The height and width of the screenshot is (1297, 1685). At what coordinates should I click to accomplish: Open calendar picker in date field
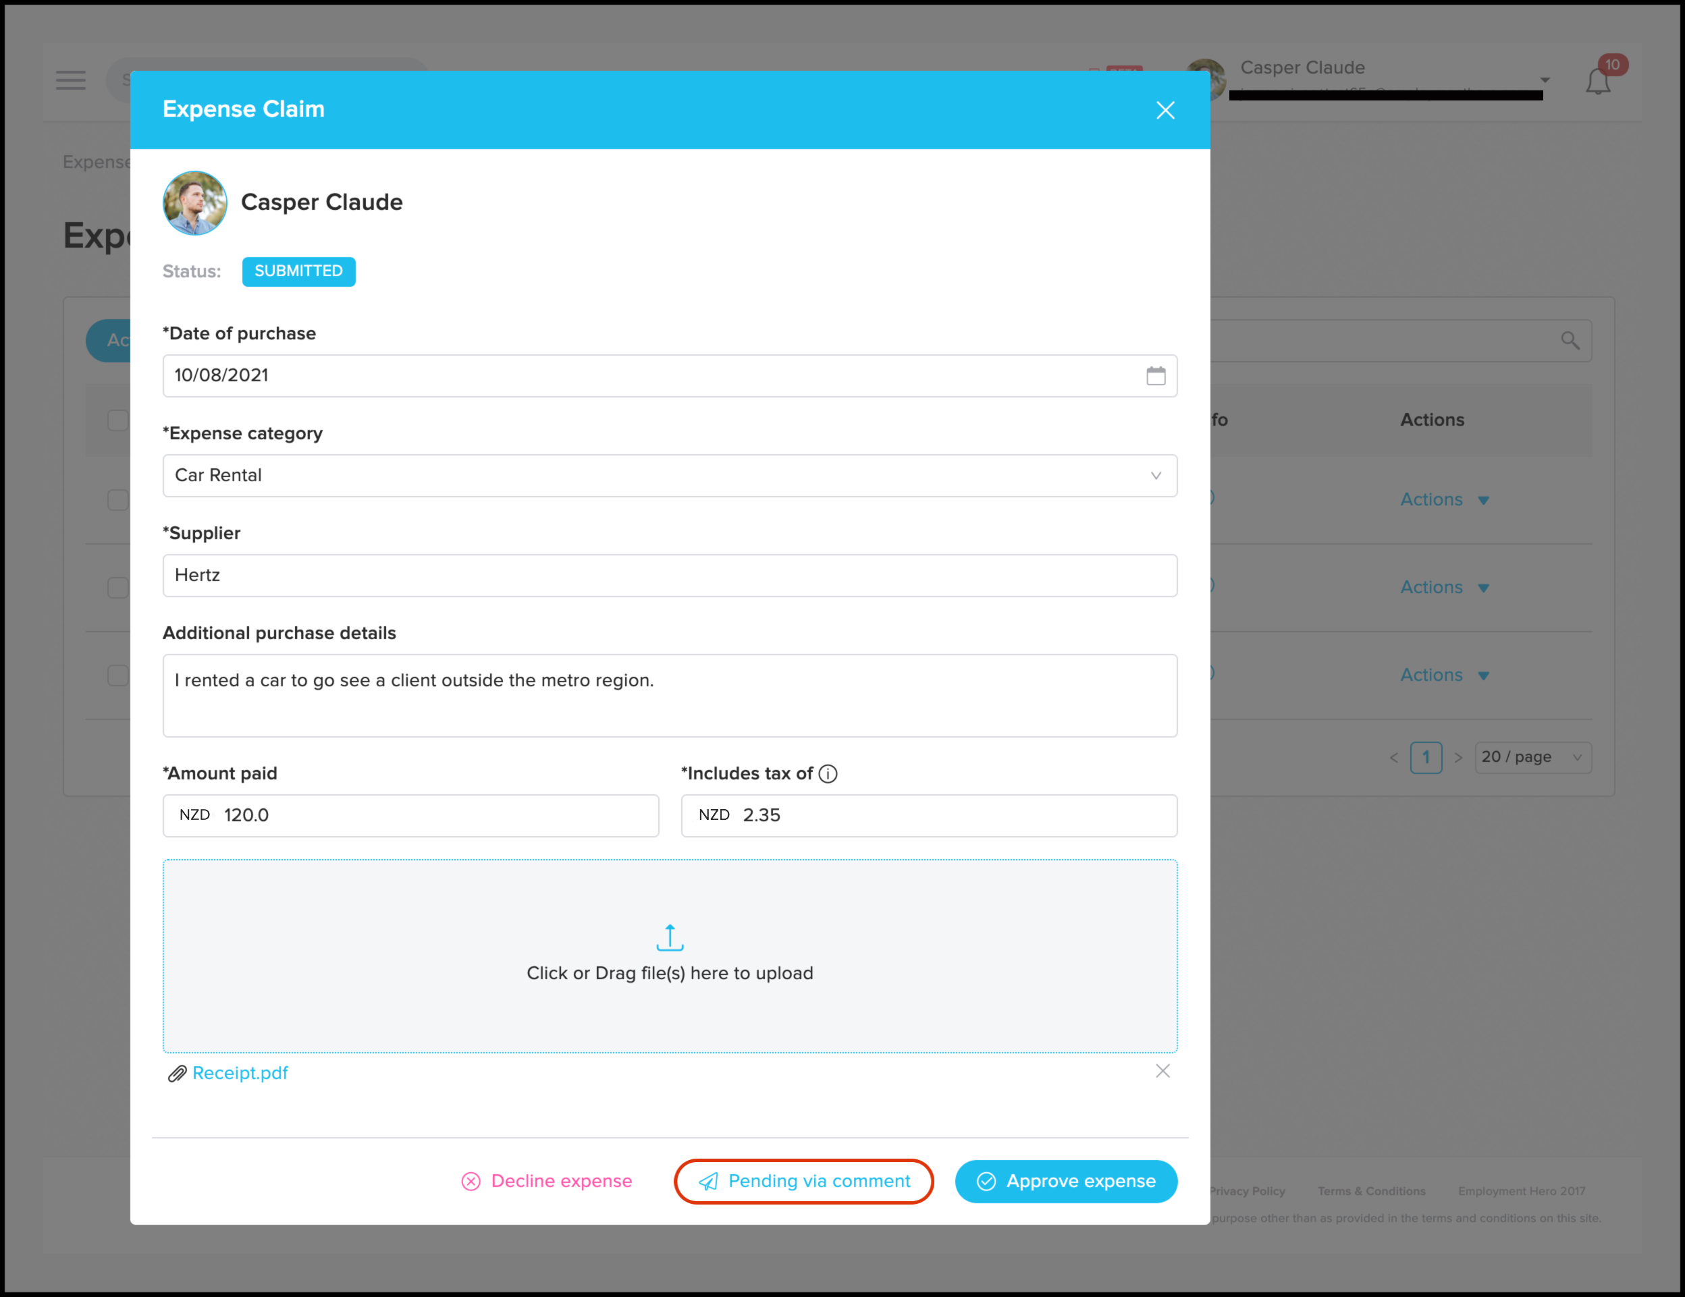1155,375
